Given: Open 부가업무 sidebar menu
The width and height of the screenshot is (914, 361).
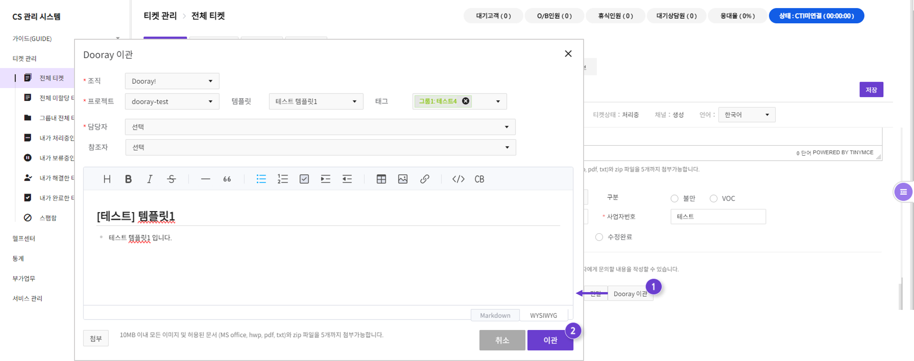Looking at the screenshot, I should [24, 278].
